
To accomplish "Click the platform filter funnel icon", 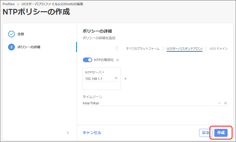I will tap(117, 49).
